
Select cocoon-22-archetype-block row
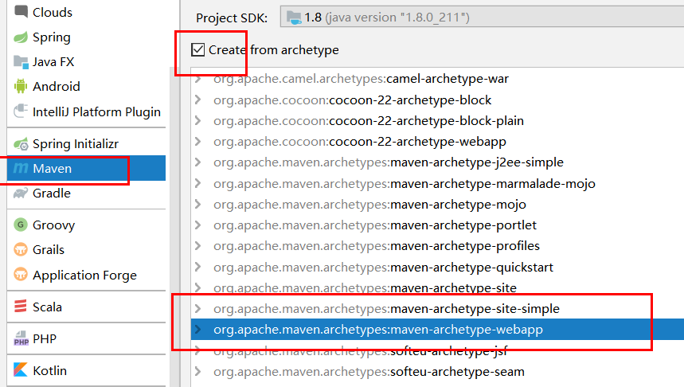[x=437, y=100]
